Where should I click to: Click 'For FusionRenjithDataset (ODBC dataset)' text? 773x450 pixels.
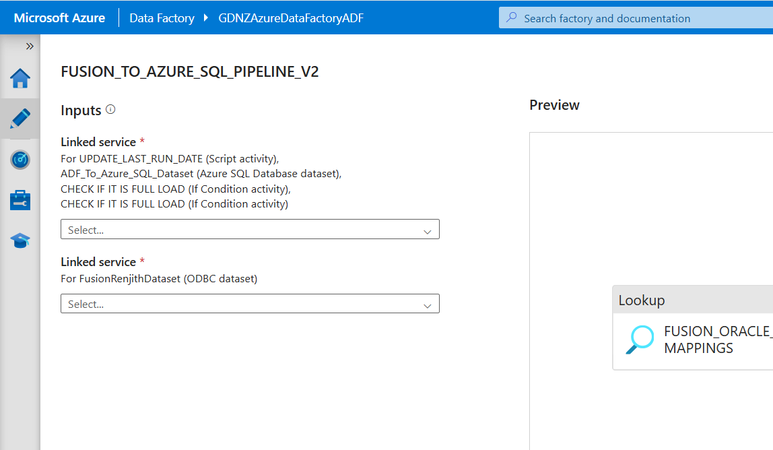pyautogui.click(x=159, y=279)
